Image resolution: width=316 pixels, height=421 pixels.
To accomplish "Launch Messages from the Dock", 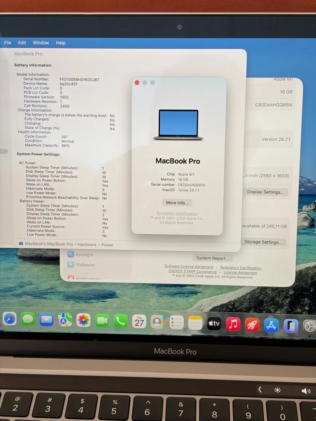I will [28, 319].
